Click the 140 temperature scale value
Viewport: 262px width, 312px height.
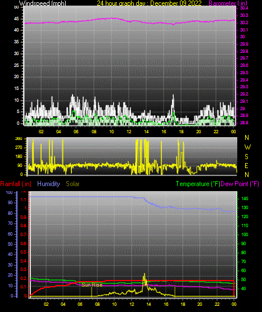[245, 198]
